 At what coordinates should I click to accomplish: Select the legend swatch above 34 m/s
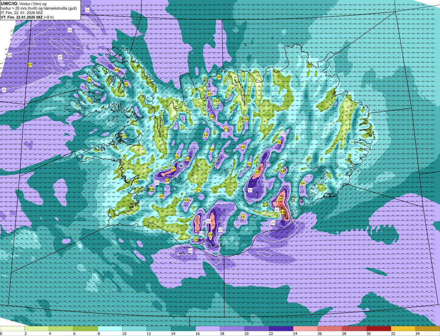tap(428, 328)
